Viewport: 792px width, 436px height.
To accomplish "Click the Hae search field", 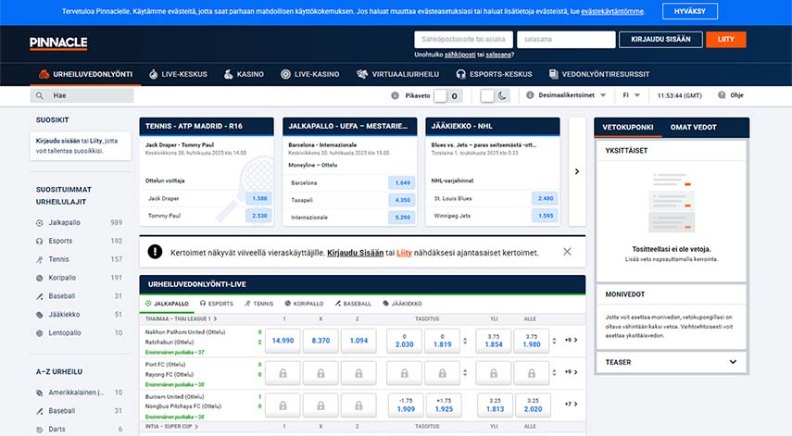I will point(82,95).
